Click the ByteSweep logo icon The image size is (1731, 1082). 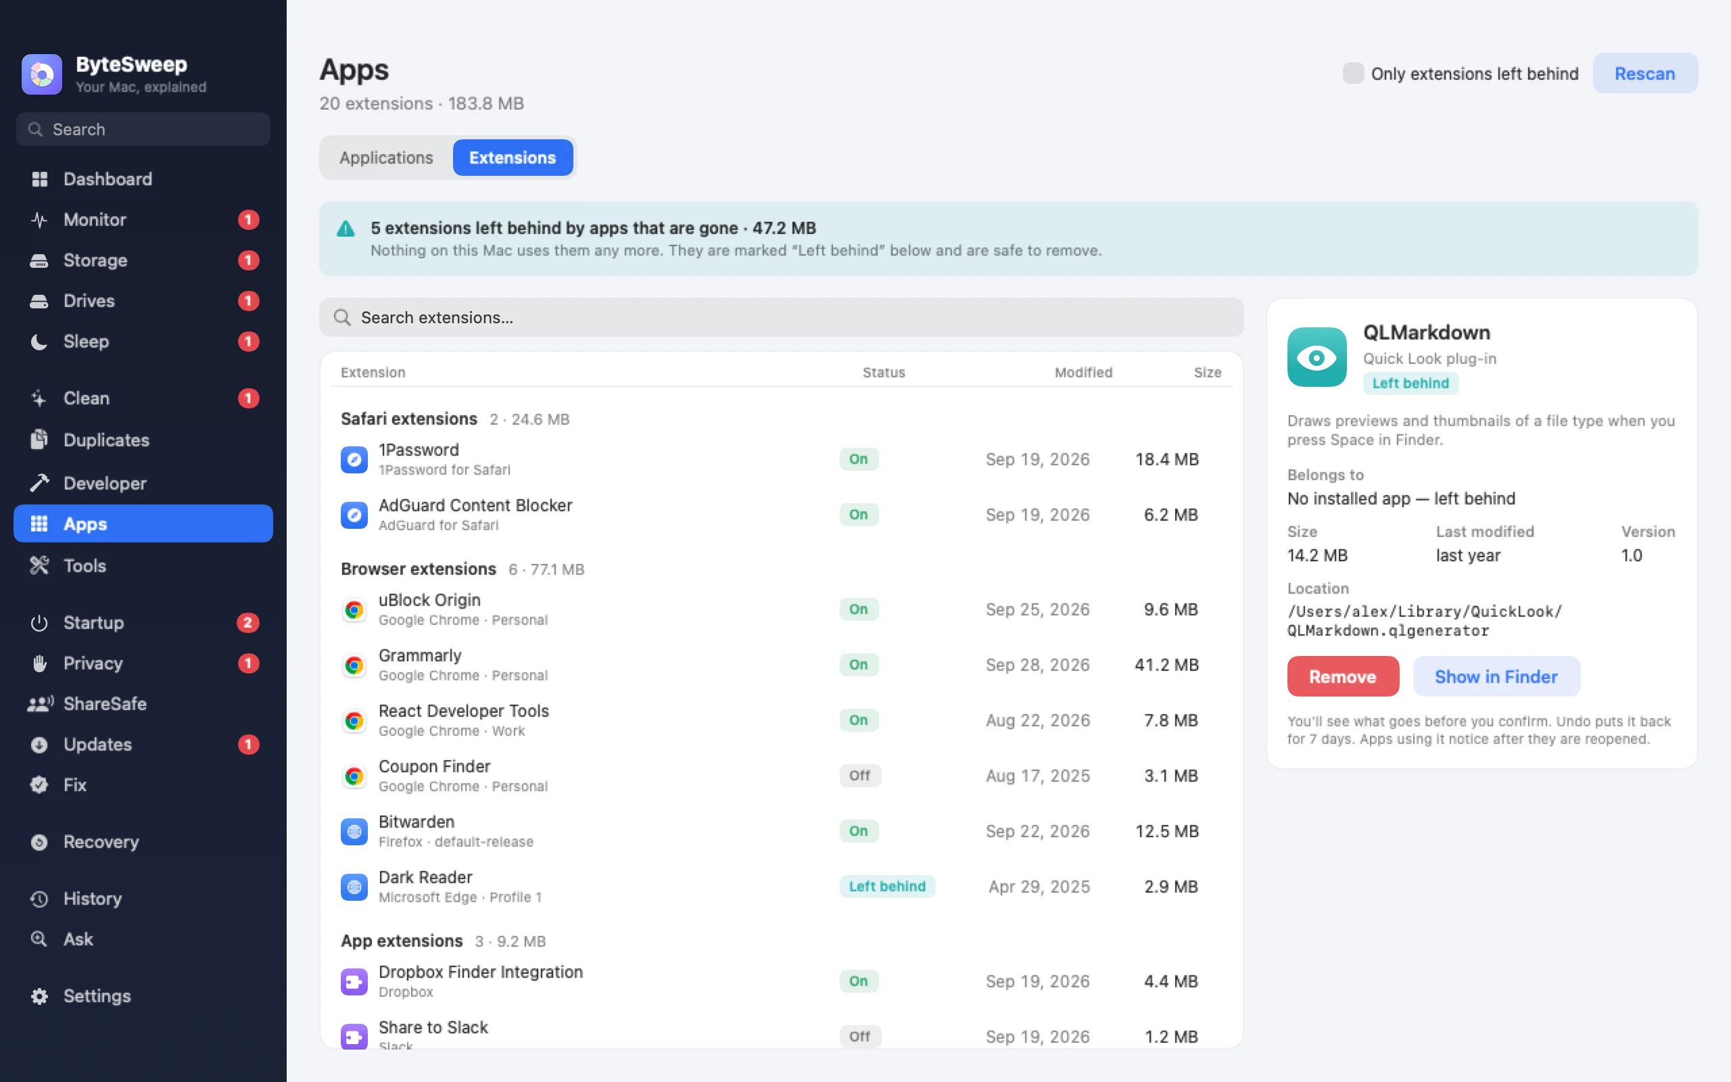(x=41, y=74)
